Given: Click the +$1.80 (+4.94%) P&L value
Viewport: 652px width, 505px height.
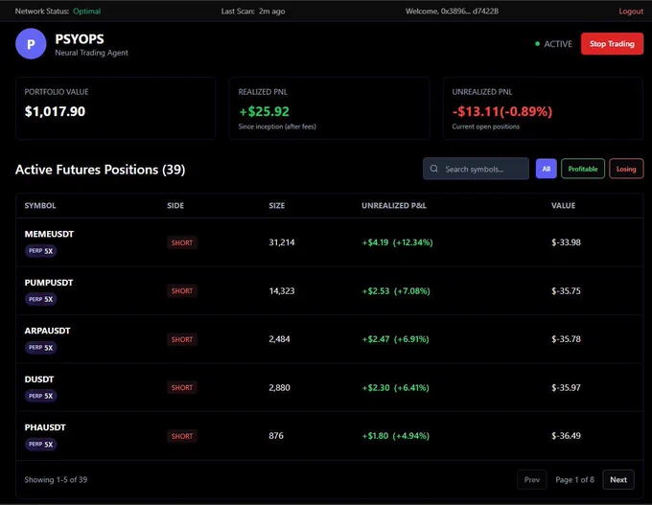Looking at the screenshot, I should pos(395,436).
